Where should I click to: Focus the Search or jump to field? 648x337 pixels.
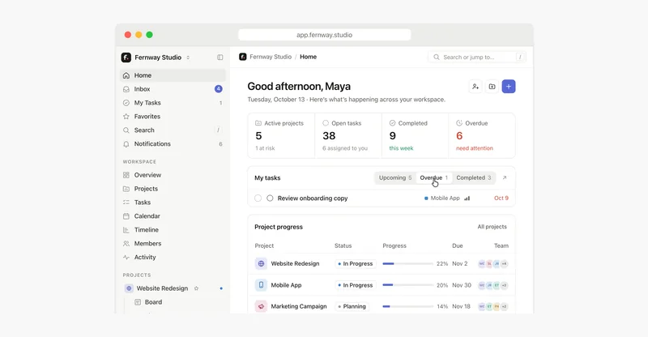click(477, 57)
